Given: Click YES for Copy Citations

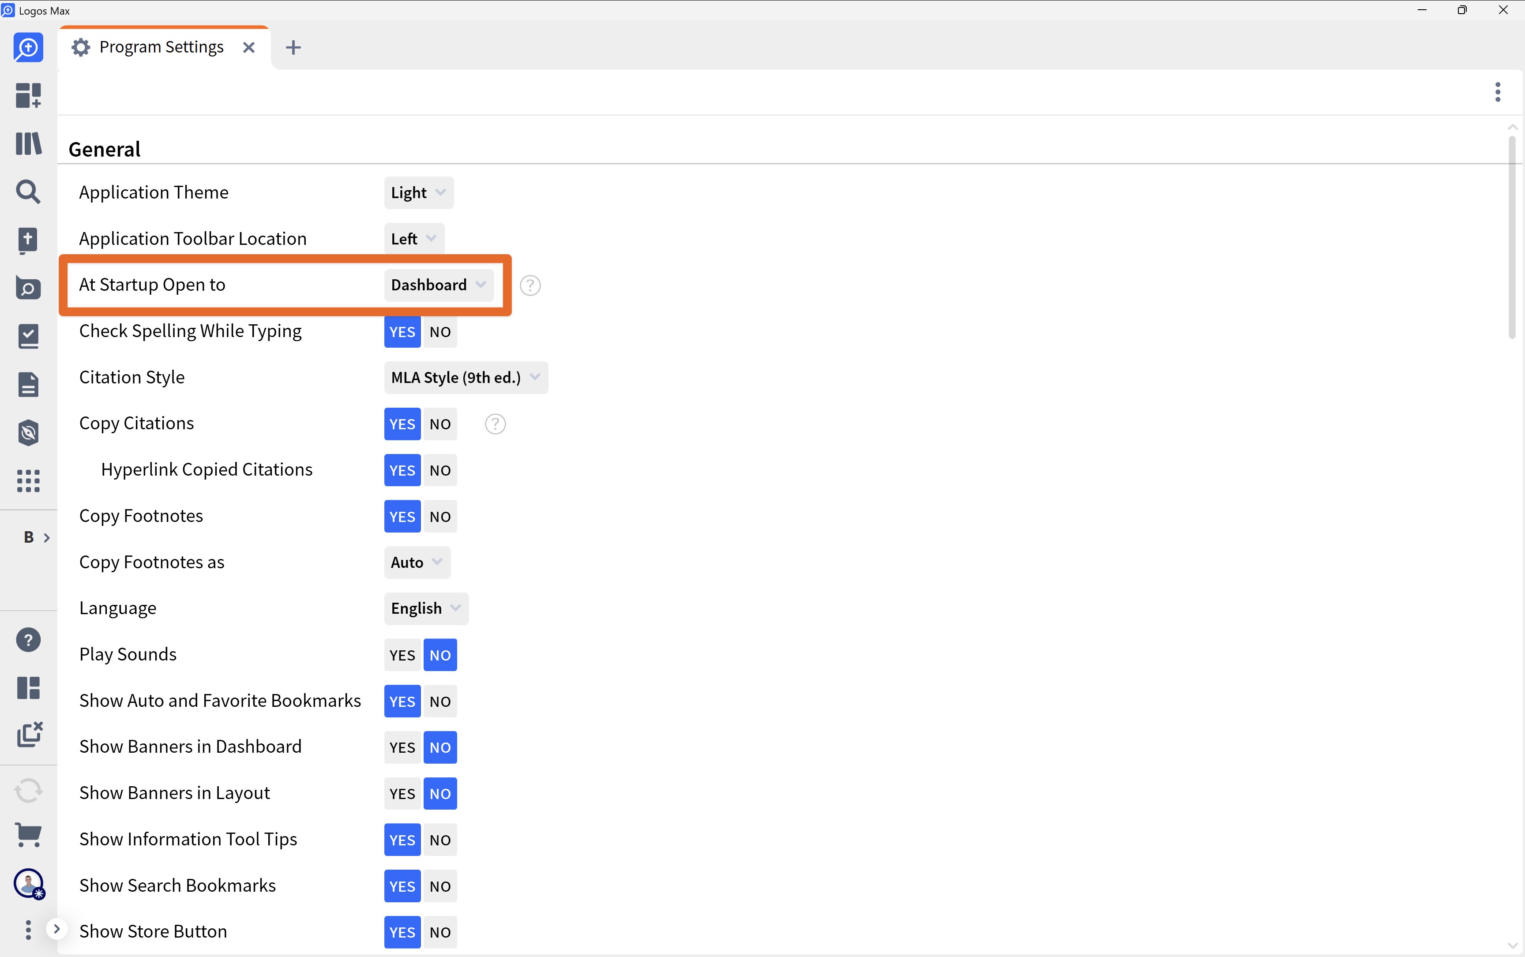Looking at the screenshot, I should coord(402,424).
